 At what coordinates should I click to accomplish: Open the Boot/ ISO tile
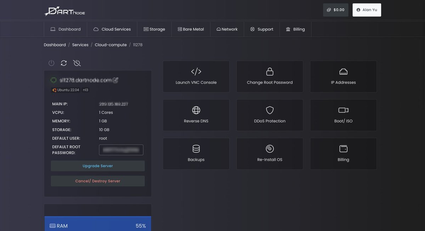pyautogui.click(x=343, y=115)
